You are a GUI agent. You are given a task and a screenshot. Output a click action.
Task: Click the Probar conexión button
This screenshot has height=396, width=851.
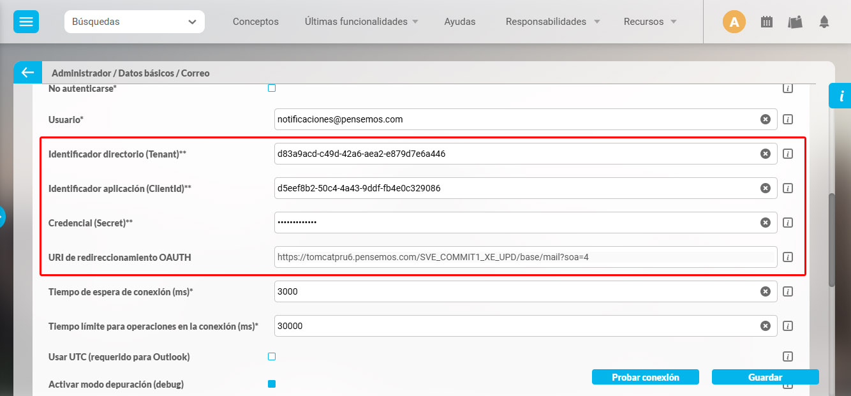click(x=645, y=377)
